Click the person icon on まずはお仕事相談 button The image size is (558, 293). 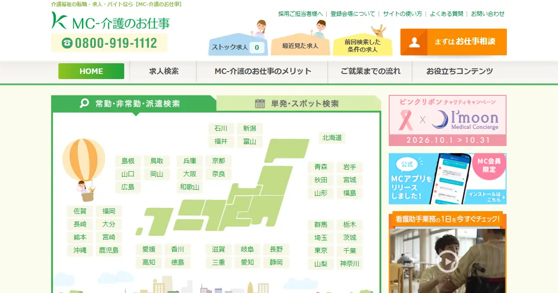point(414,42)
